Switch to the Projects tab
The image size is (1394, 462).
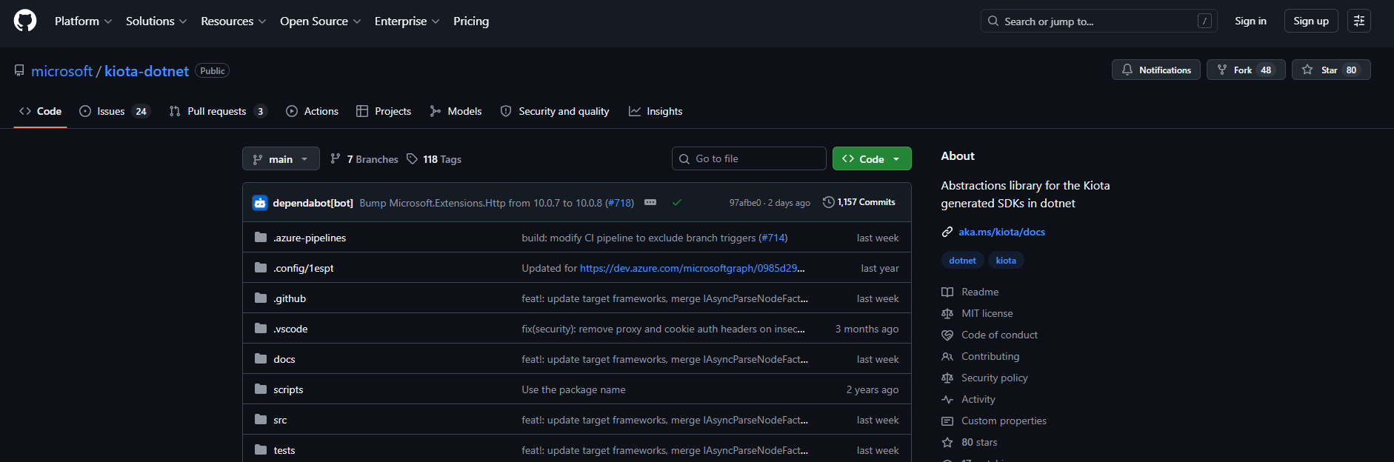pyautogui.click(x=384, y=111)
